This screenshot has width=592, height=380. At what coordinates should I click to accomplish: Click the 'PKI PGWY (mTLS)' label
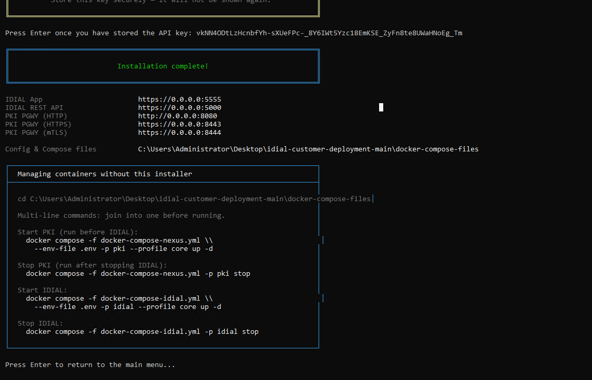[36, 132]
